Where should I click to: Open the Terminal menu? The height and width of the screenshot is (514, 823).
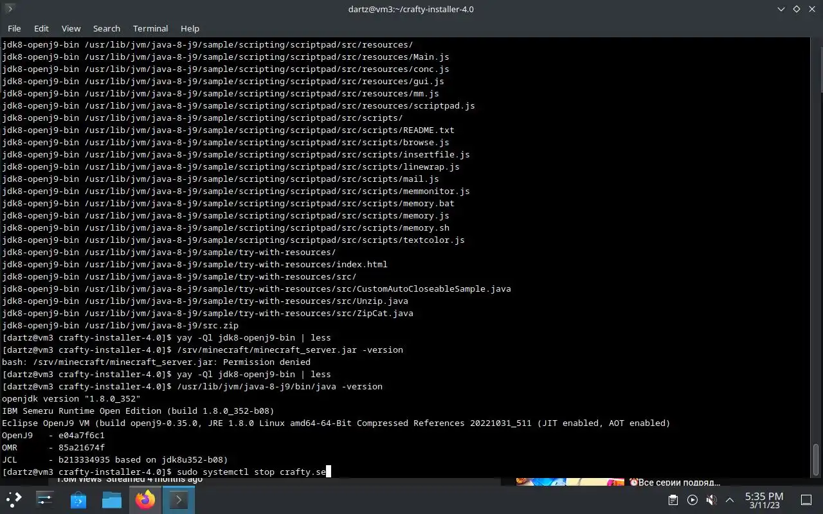[x=150, y=28]
